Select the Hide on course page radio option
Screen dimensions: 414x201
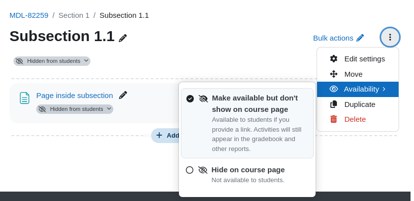tap(189, 170)
